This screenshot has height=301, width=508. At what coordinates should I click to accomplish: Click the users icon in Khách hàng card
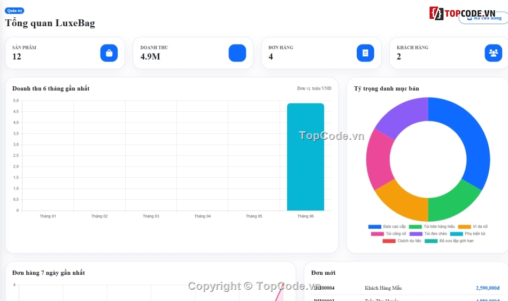click(494, 53)
